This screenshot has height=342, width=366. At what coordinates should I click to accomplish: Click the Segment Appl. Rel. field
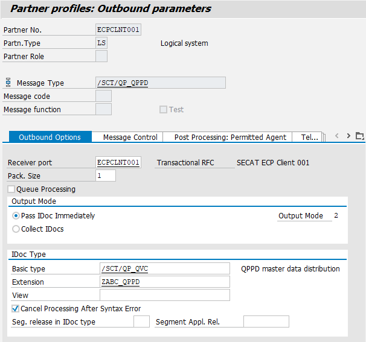(266, 322)
